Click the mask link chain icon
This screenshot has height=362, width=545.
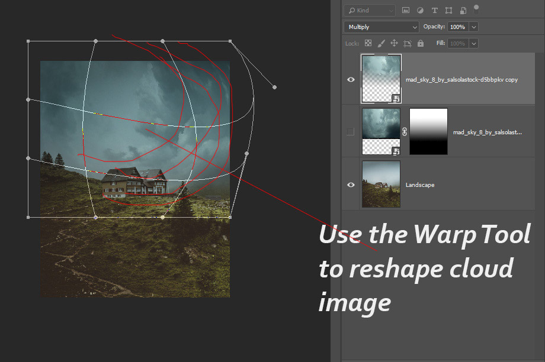pos(405,132)
